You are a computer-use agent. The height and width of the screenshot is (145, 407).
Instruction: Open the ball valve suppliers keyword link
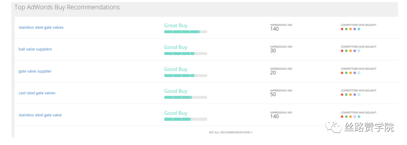pos(35,49)
